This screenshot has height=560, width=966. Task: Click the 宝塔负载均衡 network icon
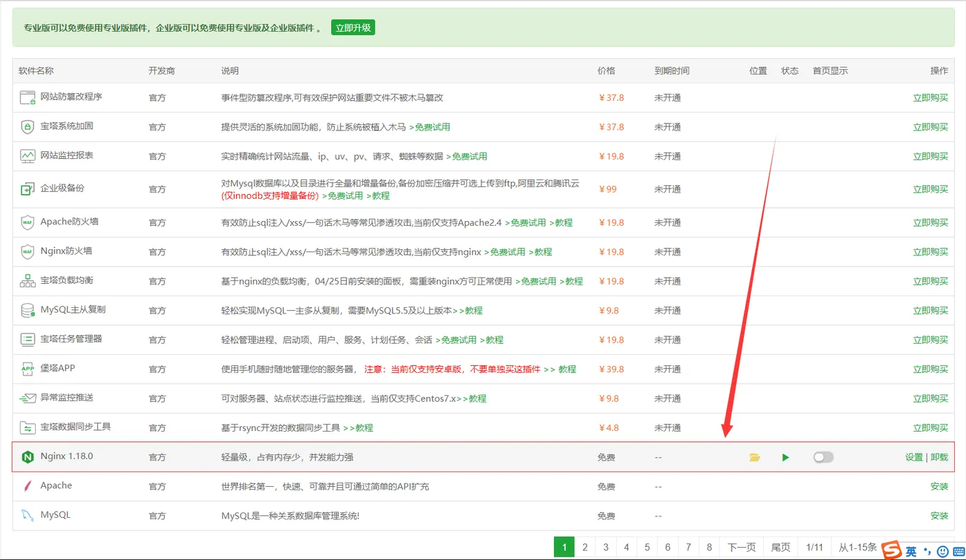[x=28, y=281]
